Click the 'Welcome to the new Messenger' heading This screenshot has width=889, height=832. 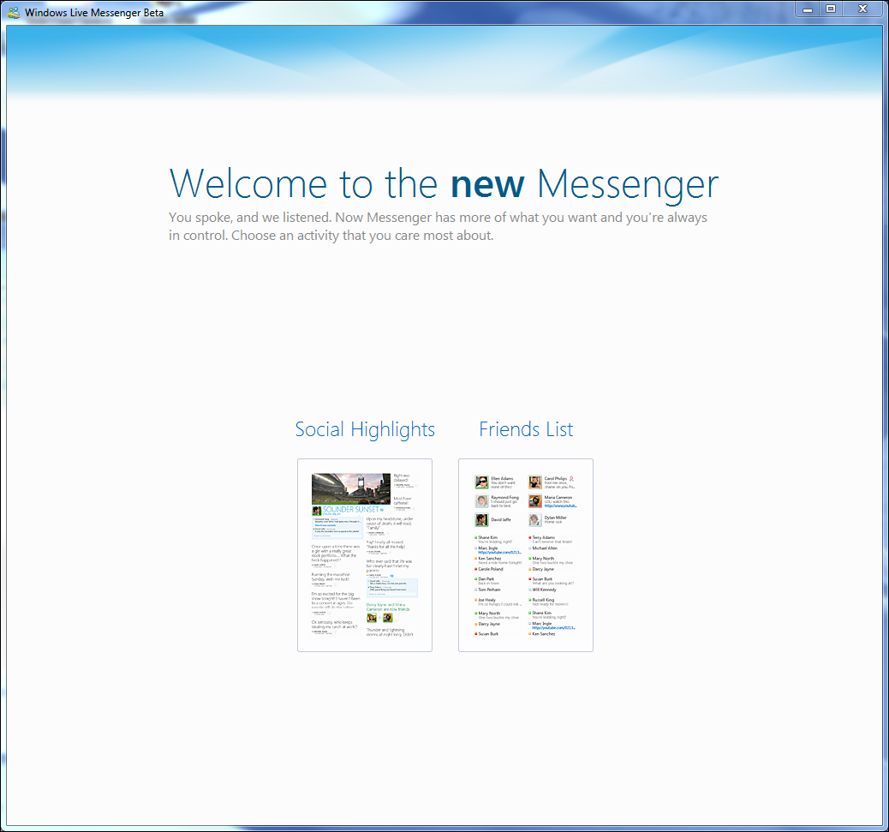pos(444,184)
